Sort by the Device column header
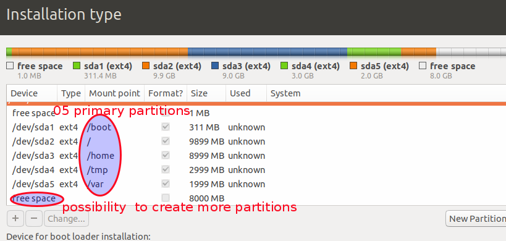 [x=32, y=93]
